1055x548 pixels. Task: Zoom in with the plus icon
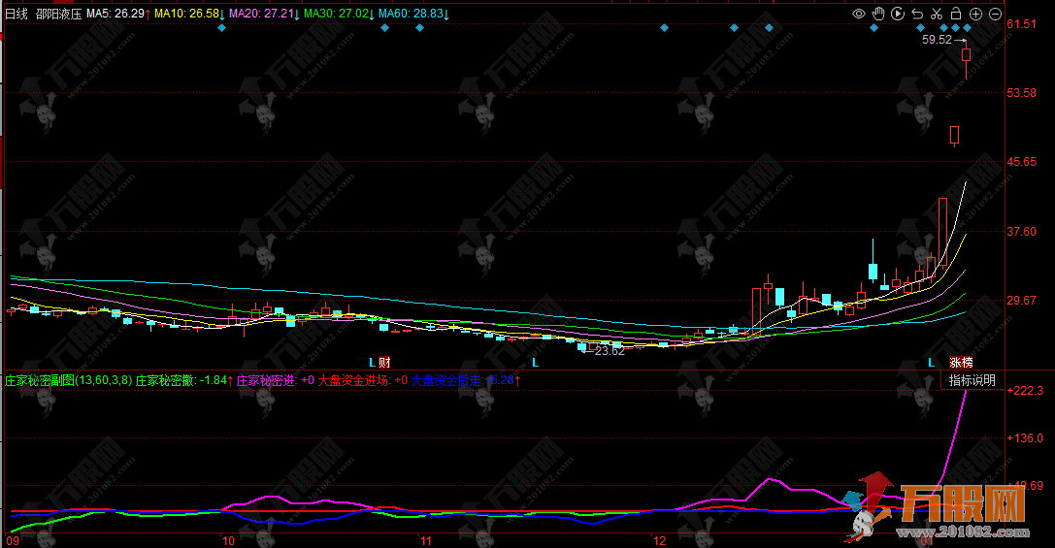click(x=975, y=14)
